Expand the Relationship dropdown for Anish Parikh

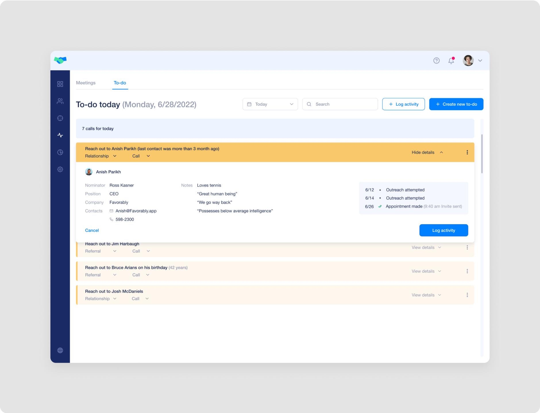pos(100,156)
